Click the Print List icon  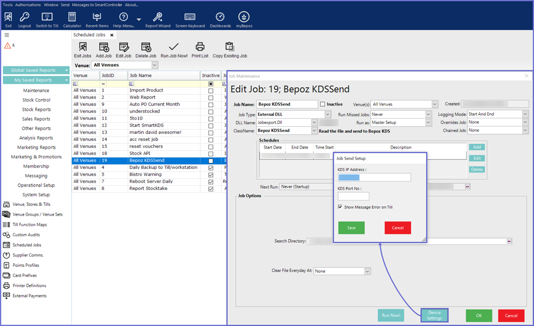pyautogui.click(x=200, y=47)
